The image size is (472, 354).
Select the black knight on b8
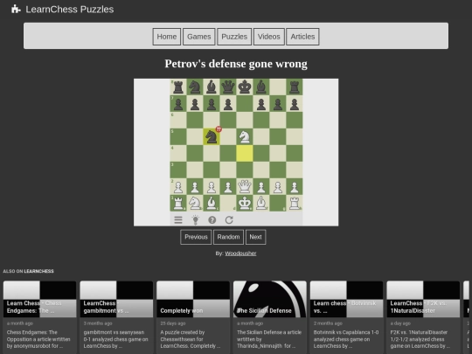[x=195, y=87]
